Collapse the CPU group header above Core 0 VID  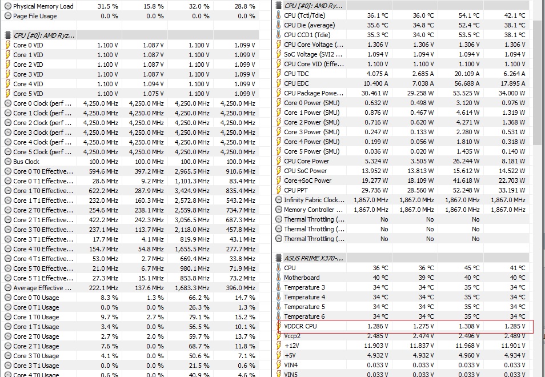tap(43, 35)
